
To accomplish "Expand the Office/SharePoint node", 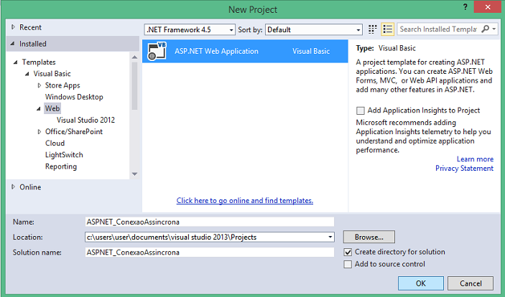I will point(40,131).
